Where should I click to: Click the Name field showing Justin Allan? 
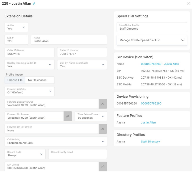pos(69,40)
